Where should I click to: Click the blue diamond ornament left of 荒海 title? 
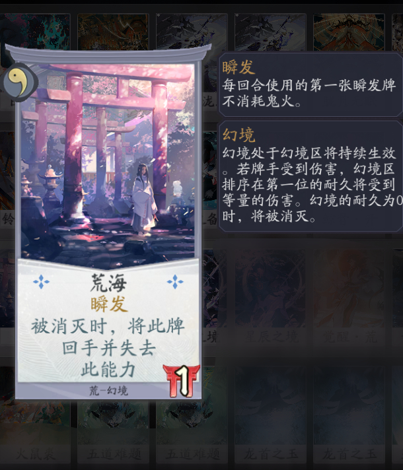[41, 282]
